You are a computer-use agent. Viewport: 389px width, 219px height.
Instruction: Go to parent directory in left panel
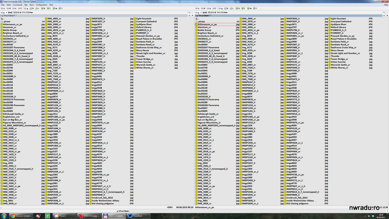point(192,13)
